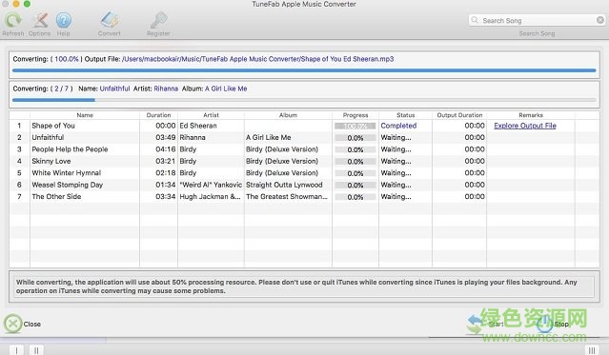Click the Remarks column header
The width and height of the screenshot is (609, 355).
tap(531, 115)
